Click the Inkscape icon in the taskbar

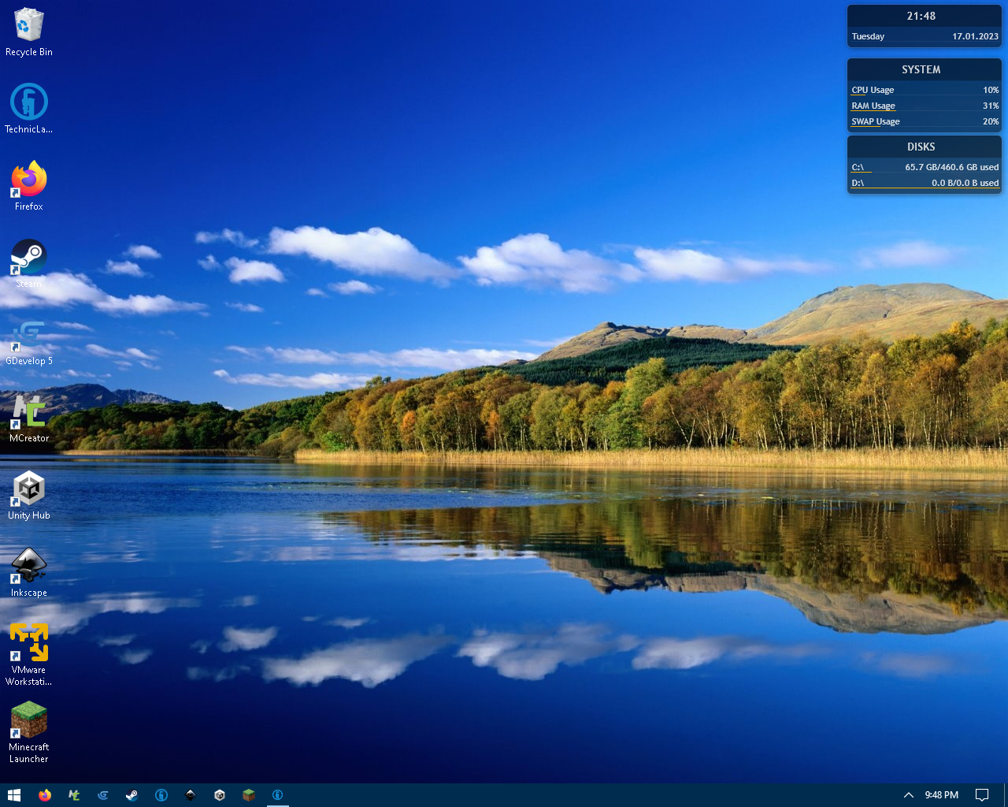tap(191, 795)
